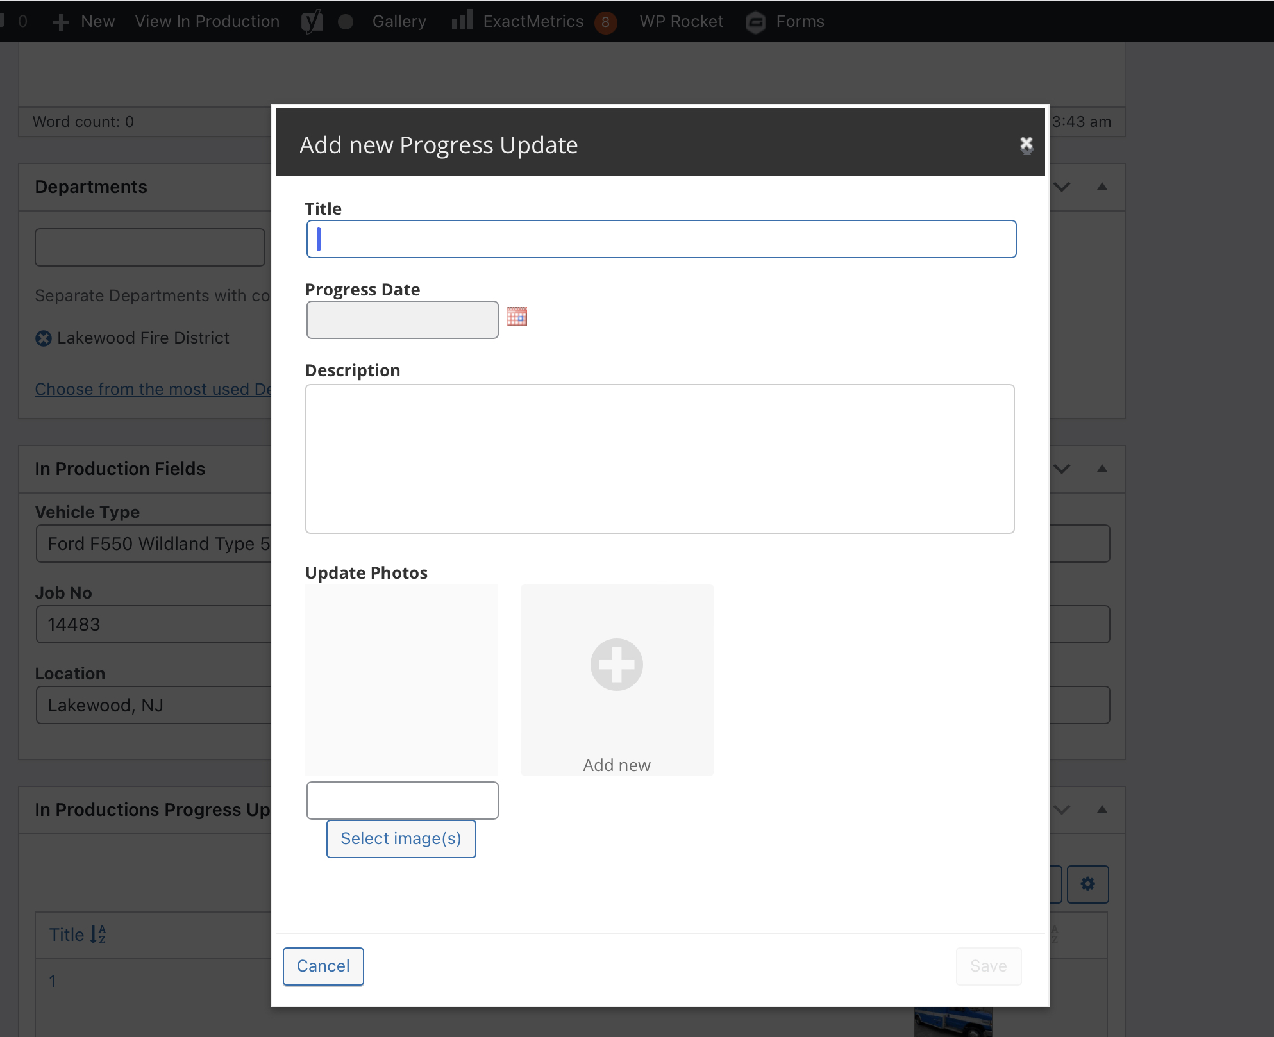Click the Select image(s) button
This screenshot has height=1037, width=1274.
point(401,838)
